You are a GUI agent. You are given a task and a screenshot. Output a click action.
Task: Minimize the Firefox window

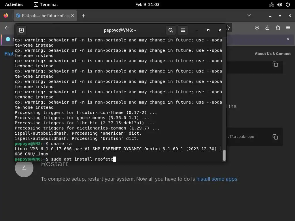[x=270, y=16]
